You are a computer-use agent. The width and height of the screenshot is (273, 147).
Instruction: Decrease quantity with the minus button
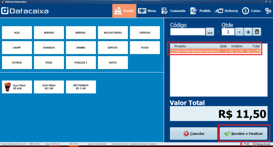239,32
